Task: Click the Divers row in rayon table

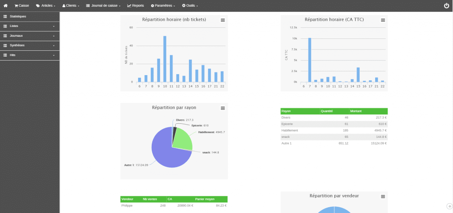Action: (x=334, y=118)
